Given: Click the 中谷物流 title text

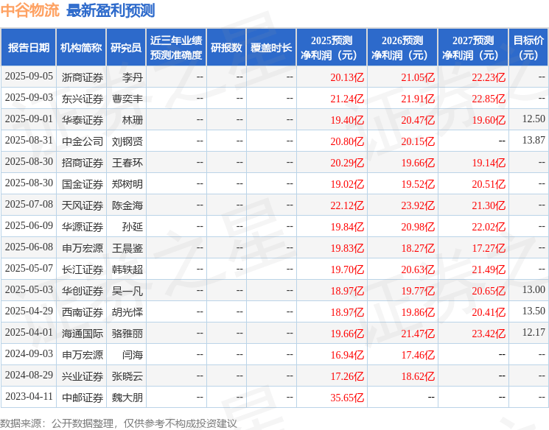Looking at the screenshot, I should (x=30, y=10).
